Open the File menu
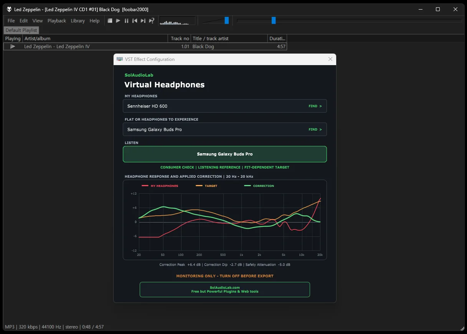Image resolution: width=467 pixels, height=334 pixels. click(x=11, y=21)
